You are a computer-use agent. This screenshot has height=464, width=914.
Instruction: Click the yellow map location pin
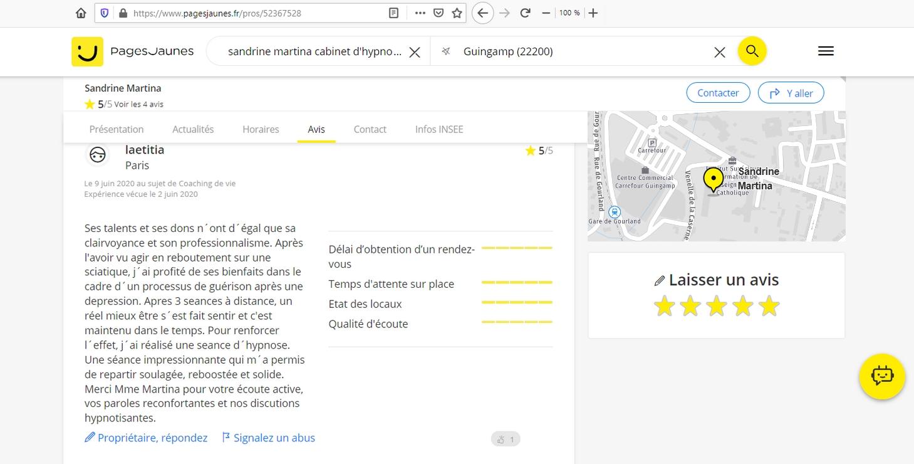(713, 181)
